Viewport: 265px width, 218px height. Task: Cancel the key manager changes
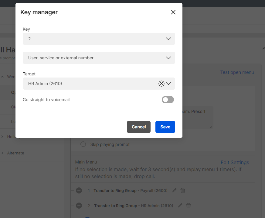139,127
